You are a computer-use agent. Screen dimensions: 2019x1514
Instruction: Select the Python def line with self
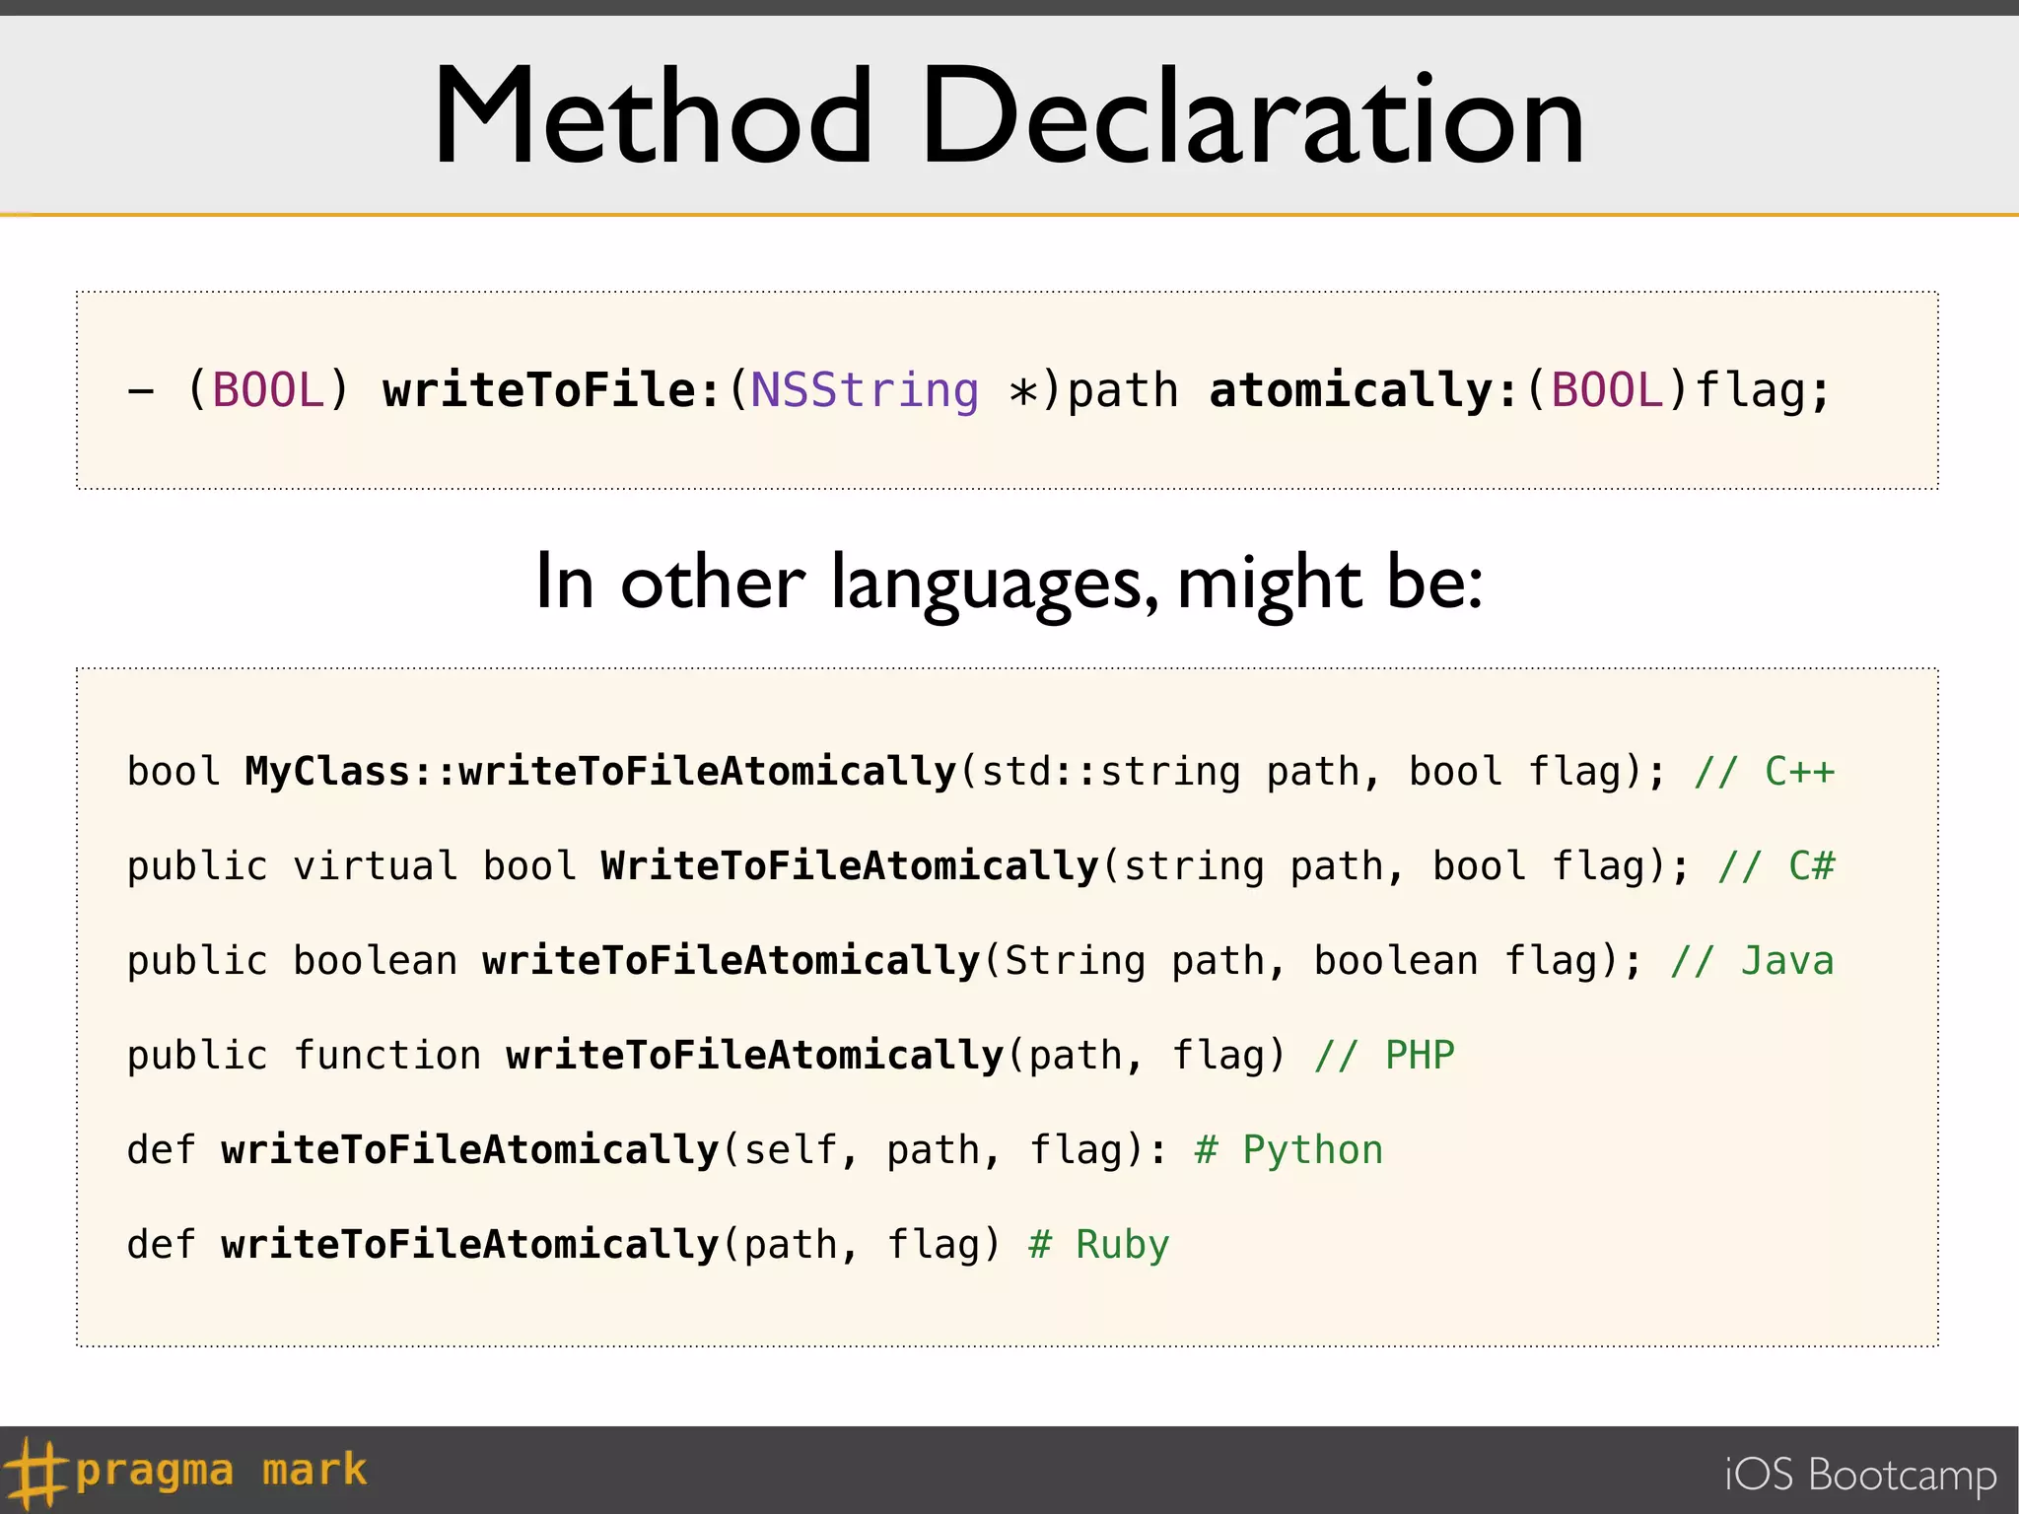(755, 1150)
